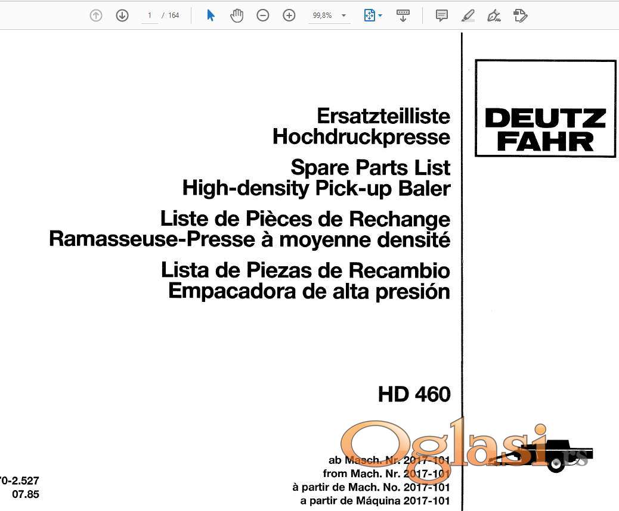Click the 'Liste de Pièces de Rechange' heading
Image resolution: width=619 pixels, height=511 pixels.
tap(305, 219)
